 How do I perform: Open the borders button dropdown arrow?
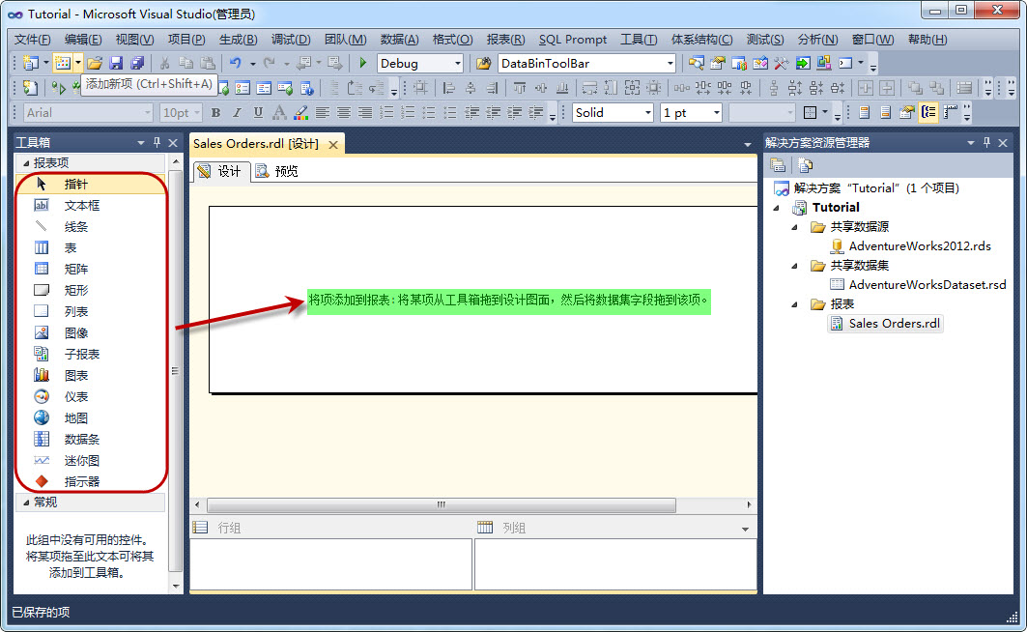click(x=825, y=113)
